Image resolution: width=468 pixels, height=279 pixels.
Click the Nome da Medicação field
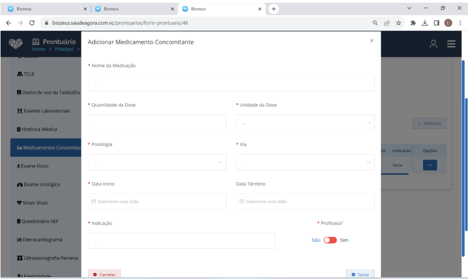(x=231, y=84)
